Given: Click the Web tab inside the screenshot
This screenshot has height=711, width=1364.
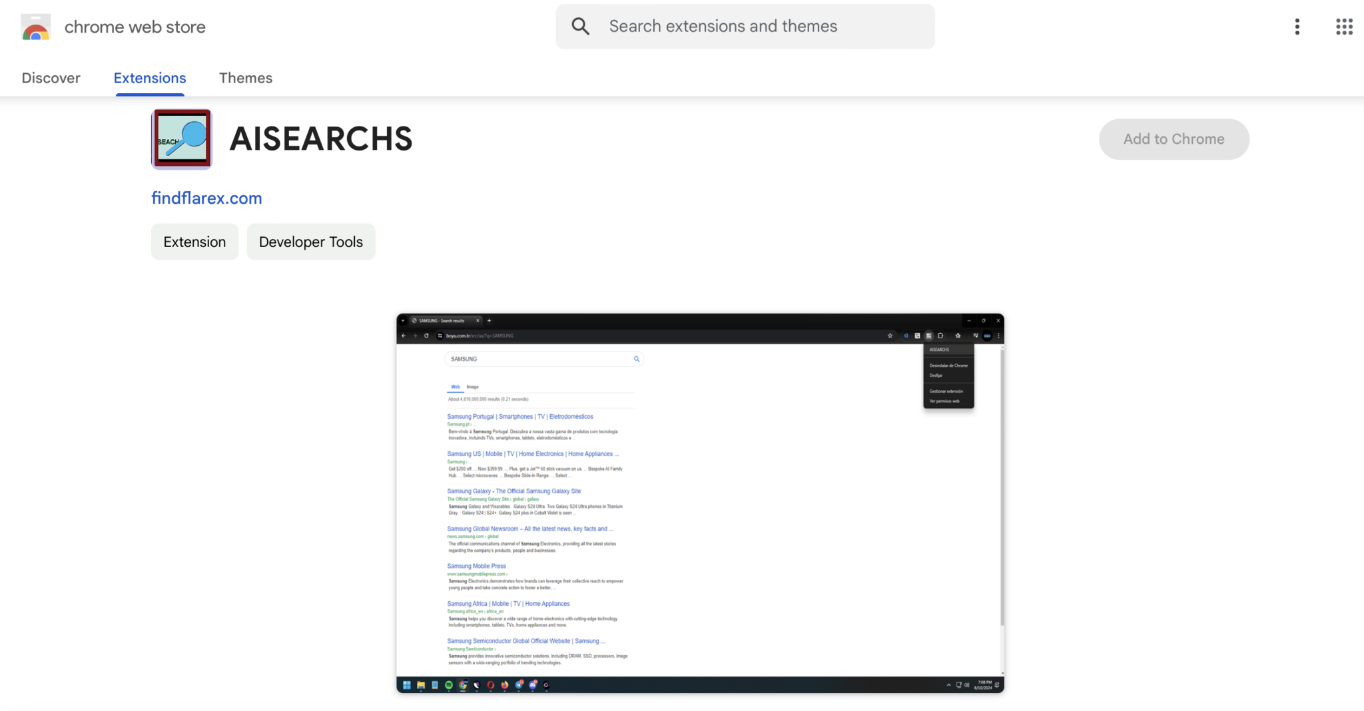Looking at the screenshot, I should (x=456, y=386).
